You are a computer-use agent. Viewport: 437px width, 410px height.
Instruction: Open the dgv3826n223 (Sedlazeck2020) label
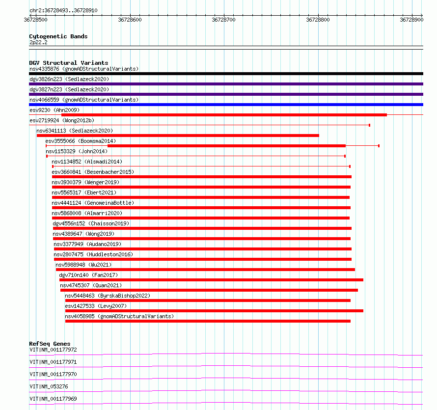pos(69,79)
